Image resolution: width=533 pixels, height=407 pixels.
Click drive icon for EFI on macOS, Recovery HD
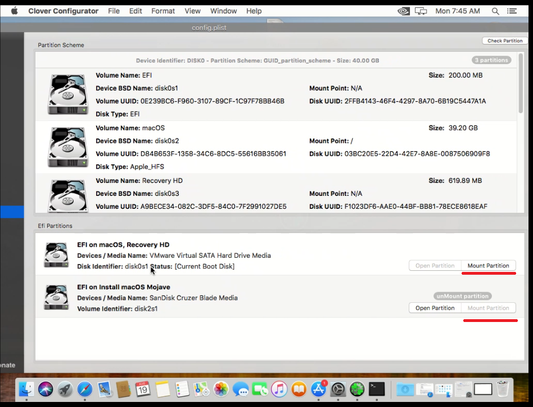56,255
